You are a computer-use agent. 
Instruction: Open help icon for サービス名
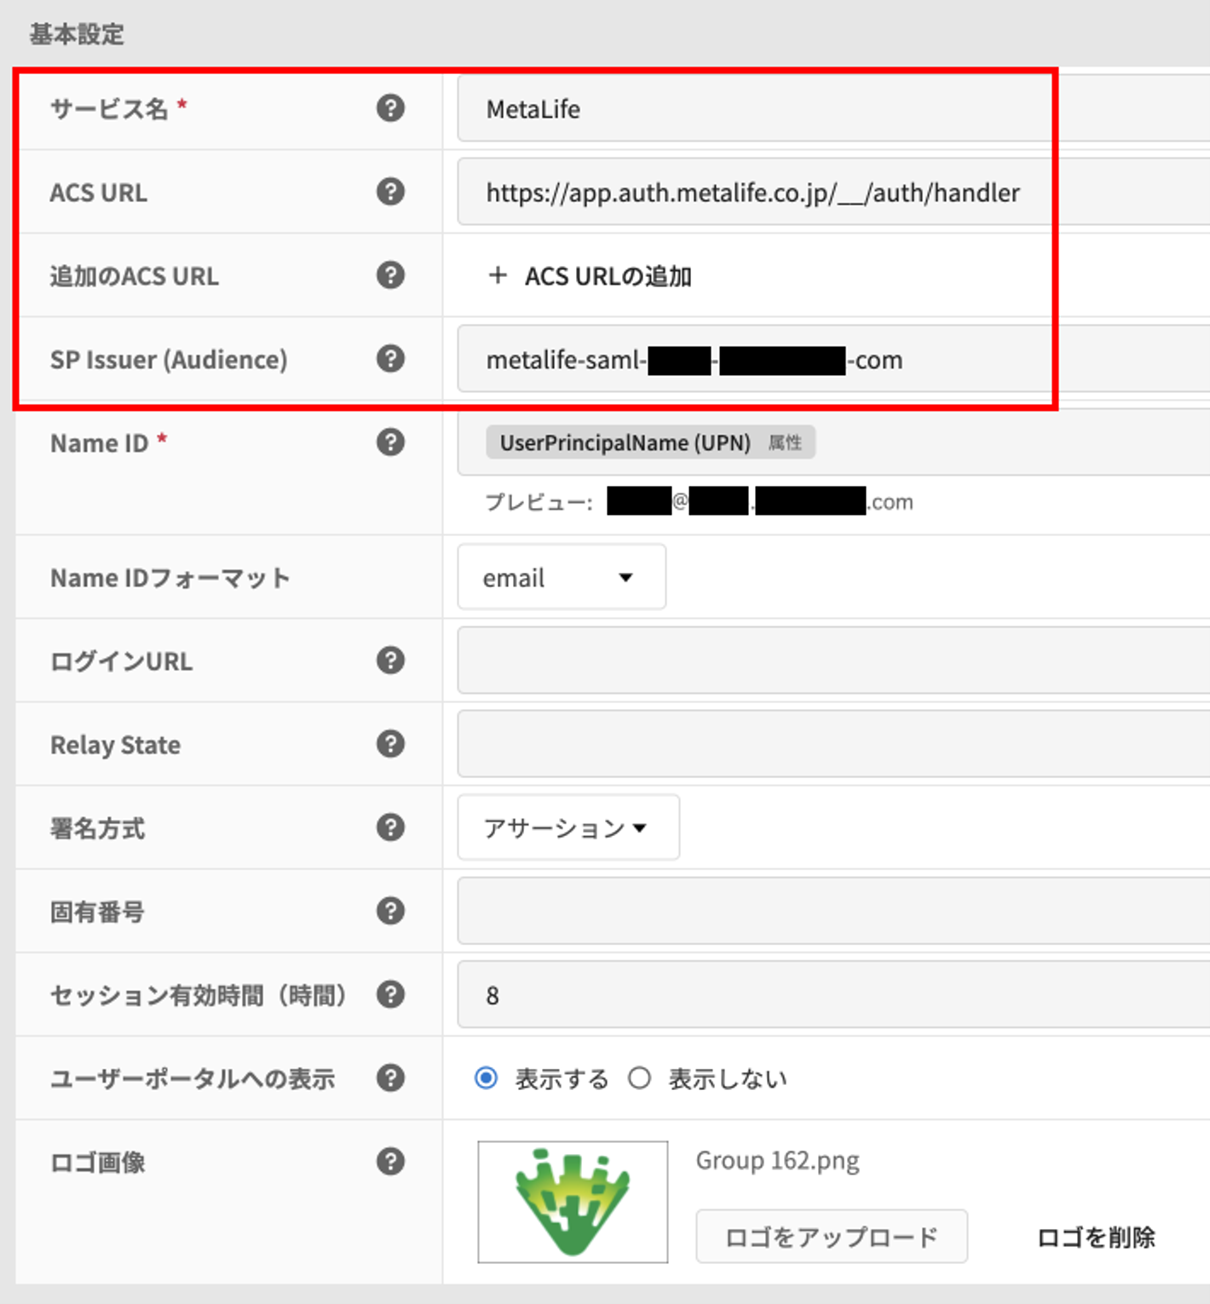[x=390, y=108]
